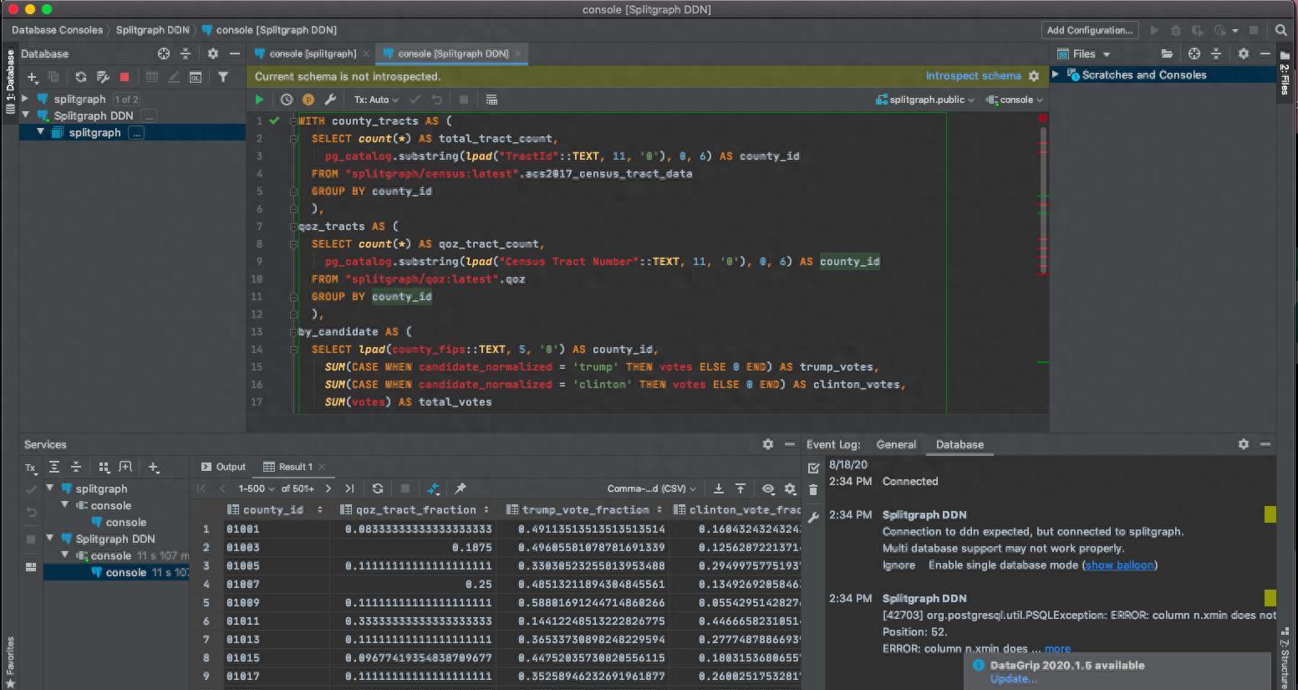Click the gear next to Introspect schema
1298x690 pixels.
1034,76
